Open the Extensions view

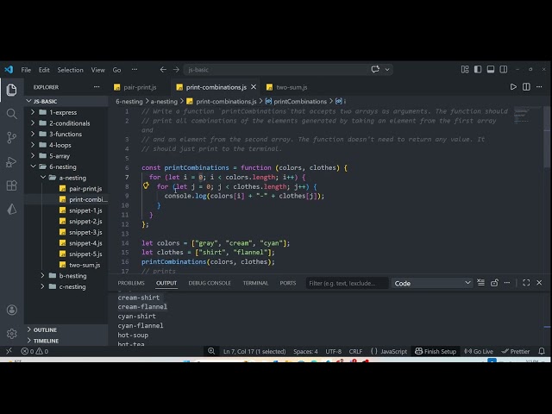point(11,185)
